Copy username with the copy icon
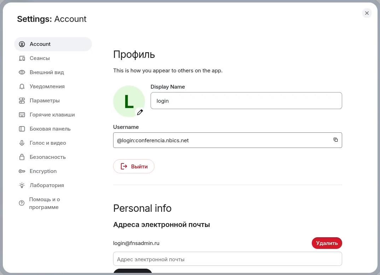 pos(335,140)
